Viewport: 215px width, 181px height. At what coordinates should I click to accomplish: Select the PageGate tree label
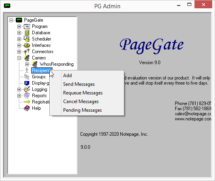coord(34,20)
